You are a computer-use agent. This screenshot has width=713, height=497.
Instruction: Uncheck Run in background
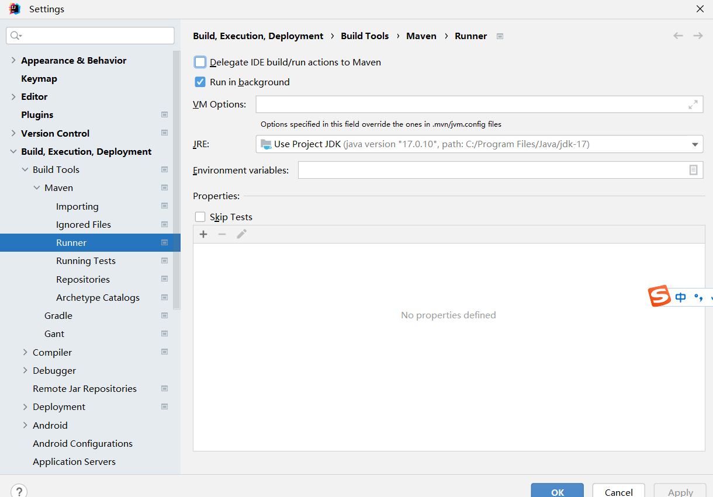pos(200,82)
